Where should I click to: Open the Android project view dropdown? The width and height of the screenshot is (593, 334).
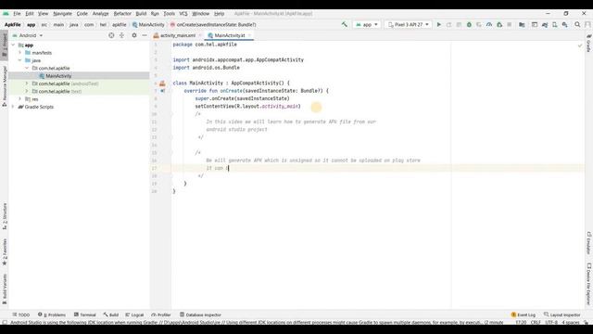pos(28,35)
